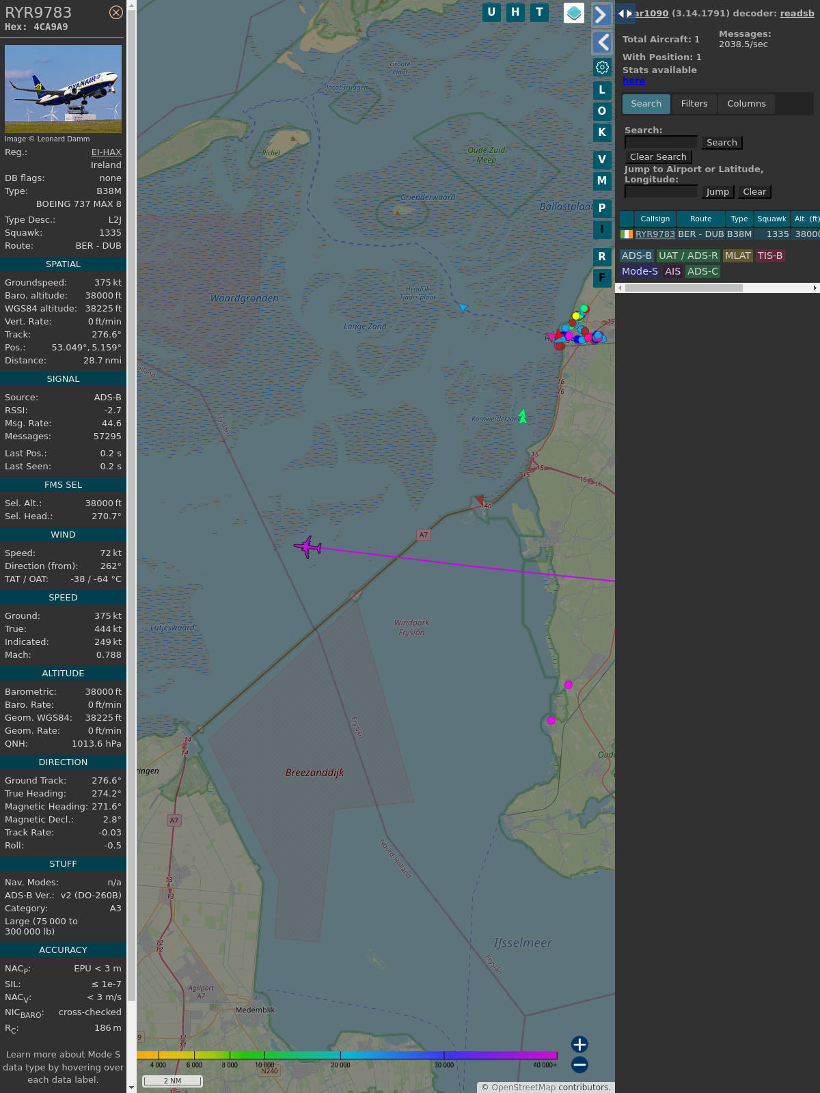Click the Clear button next to Jump
820x1093 pixels.
(x=754, y=191)
